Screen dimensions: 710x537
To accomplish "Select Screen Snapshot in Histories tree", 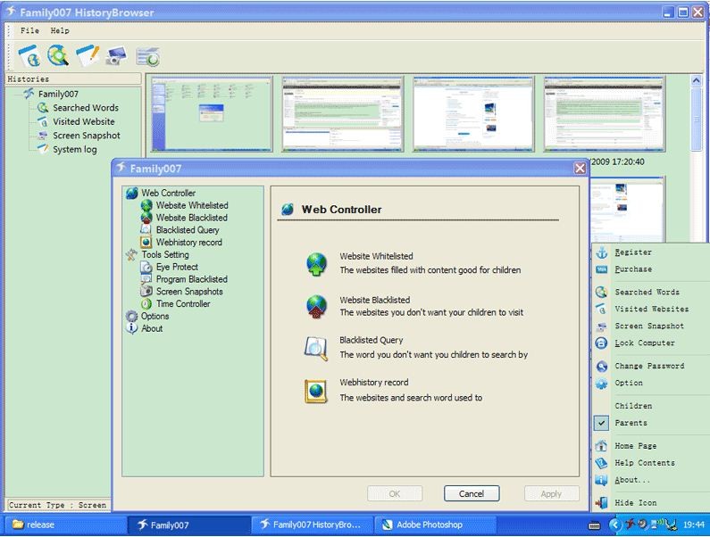I will [87, 136].
